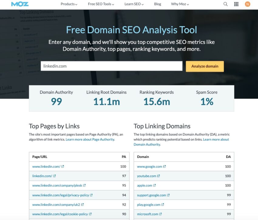Open Learn more about Domain Authority link
Image resolution: width=258 pixels, height=220 pixels.
point(181,142)
